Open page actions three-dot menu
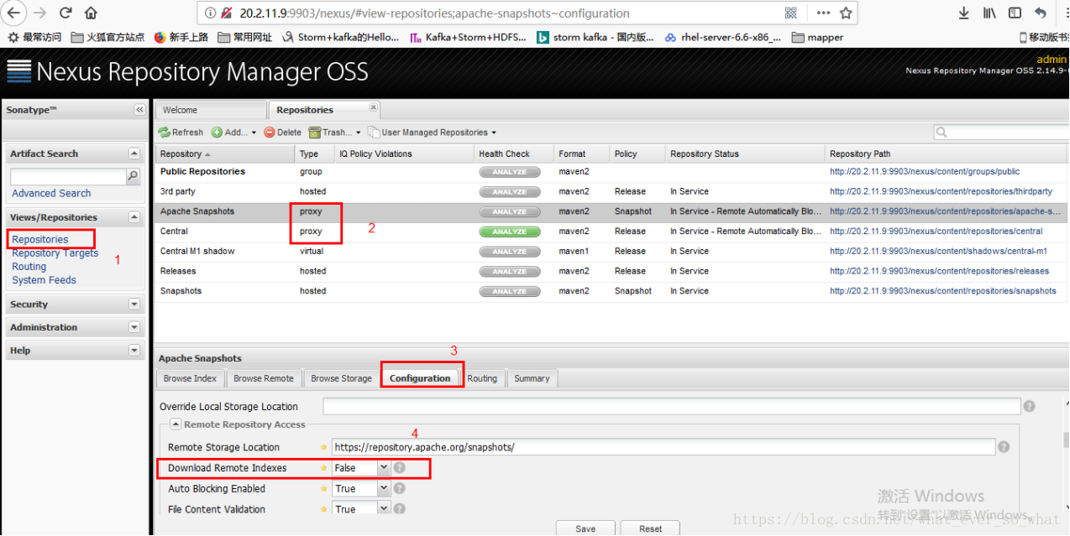The height and width of the screenshot is (536, 1070). pos(823,13)
